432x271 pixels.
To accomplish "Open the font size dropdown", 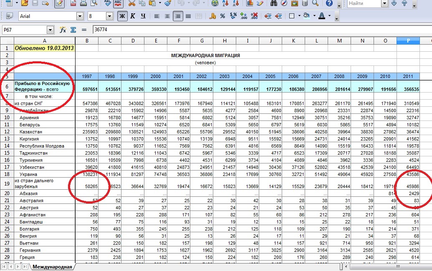I will 109,16.
